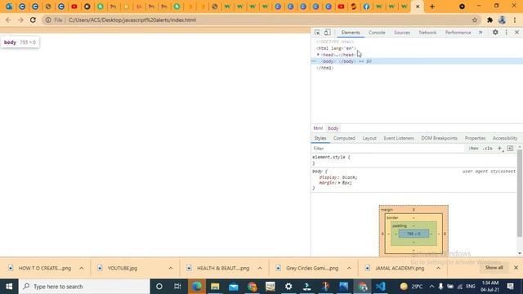Click Show all downloads button
The height and width of the screenshot is (294, 523).
pos(494,268)
